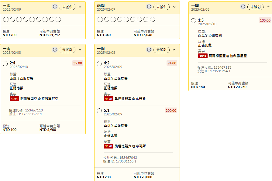
Task: Expand the 三關 bet card details
Action: 80,7
